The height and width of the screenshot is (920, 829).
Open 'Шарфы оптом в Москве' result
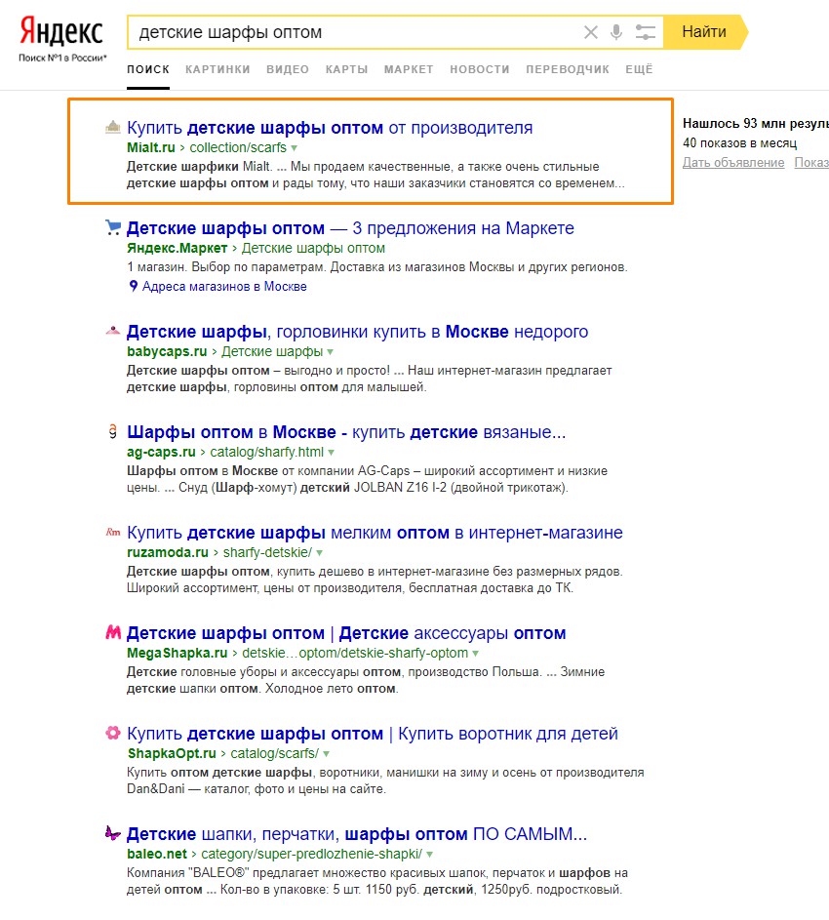pyautogui.click(x=346, y=432)
